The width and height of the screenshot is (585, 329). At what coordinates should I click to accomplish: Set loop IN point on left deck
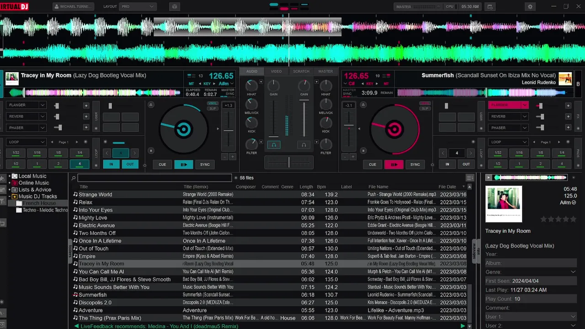(111, 164)
